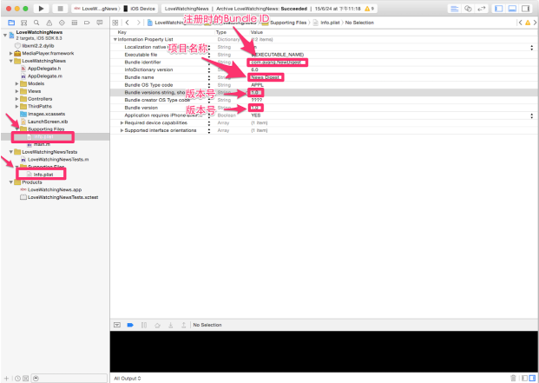Viewport: 539px width, 383px height.
Task: Show the issue navigator
Action: [x=49, y=23]
